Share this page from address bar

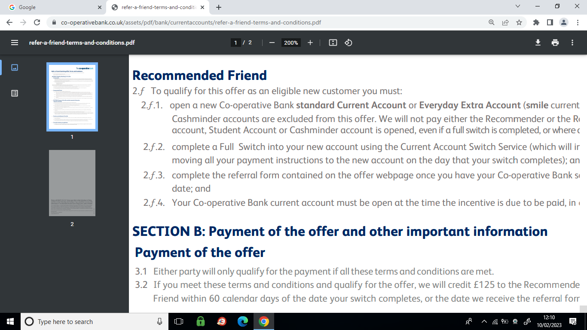(x=505, y=22)
